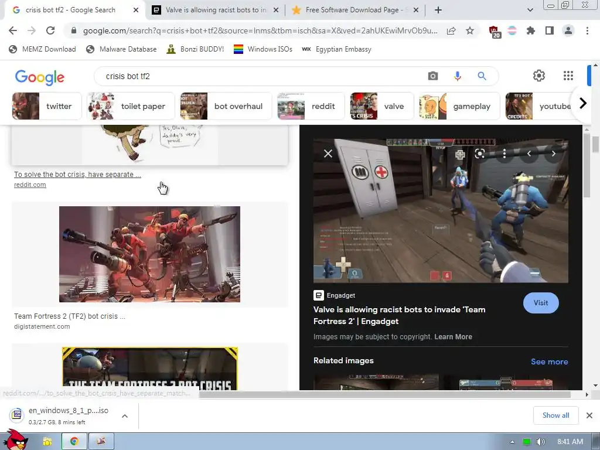Open Chrome three-dot menu

point(587,30)
